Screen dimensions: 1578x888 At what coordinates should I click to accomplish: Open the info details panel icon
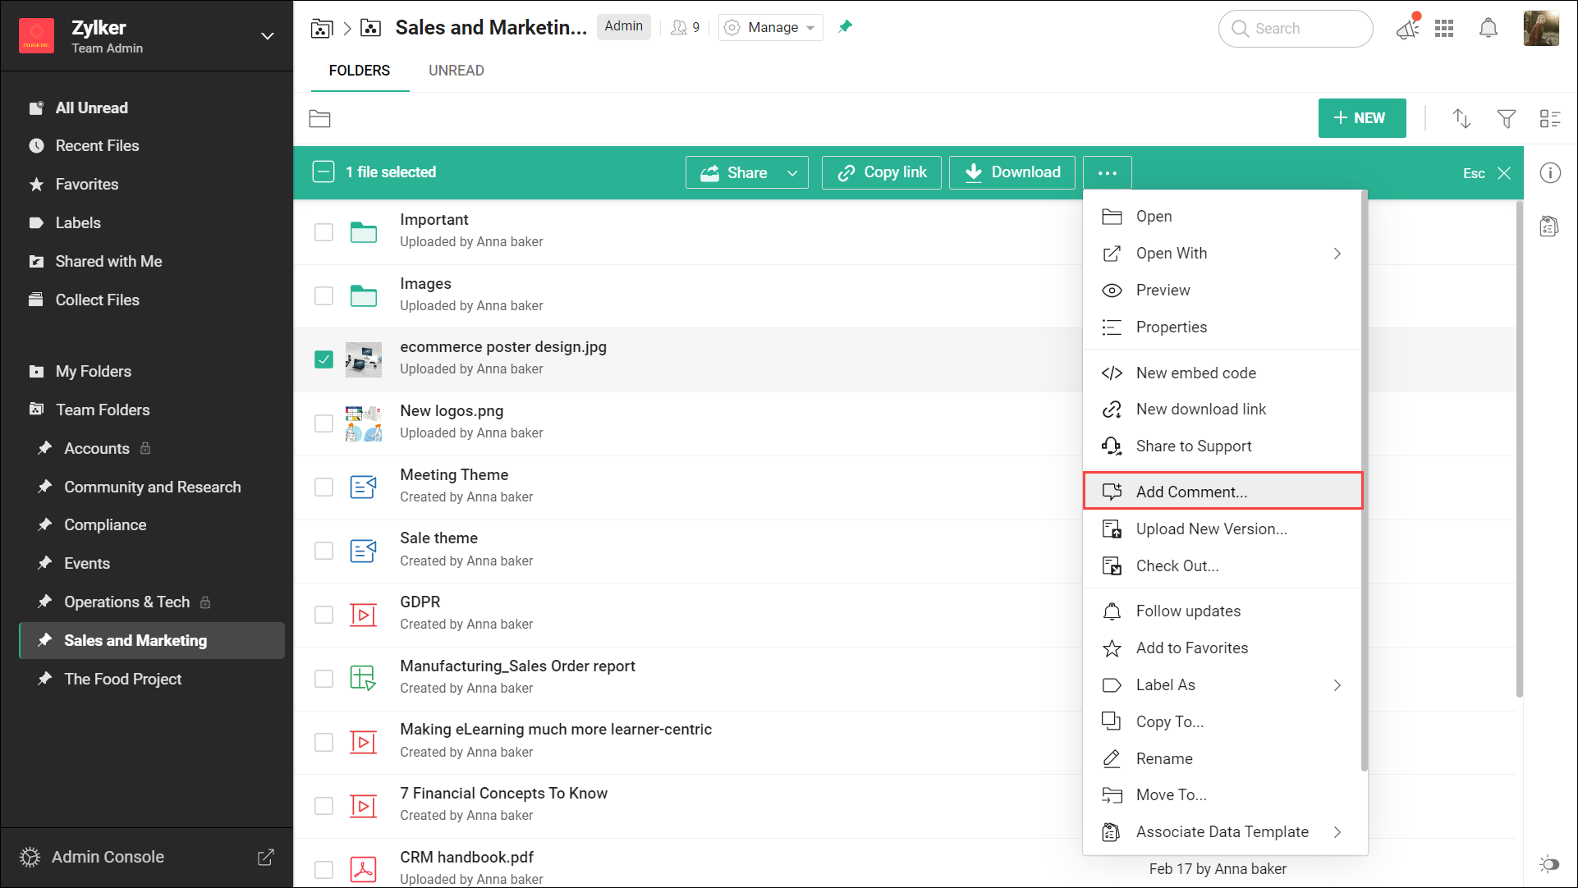point(1549,173)
